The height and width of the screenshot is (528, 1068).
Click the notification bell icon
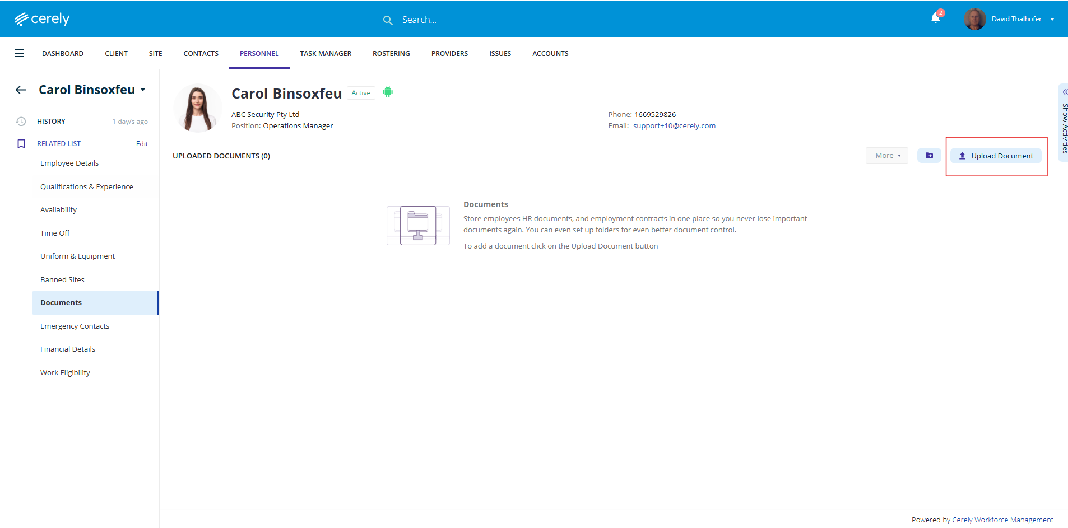point(935,18)
